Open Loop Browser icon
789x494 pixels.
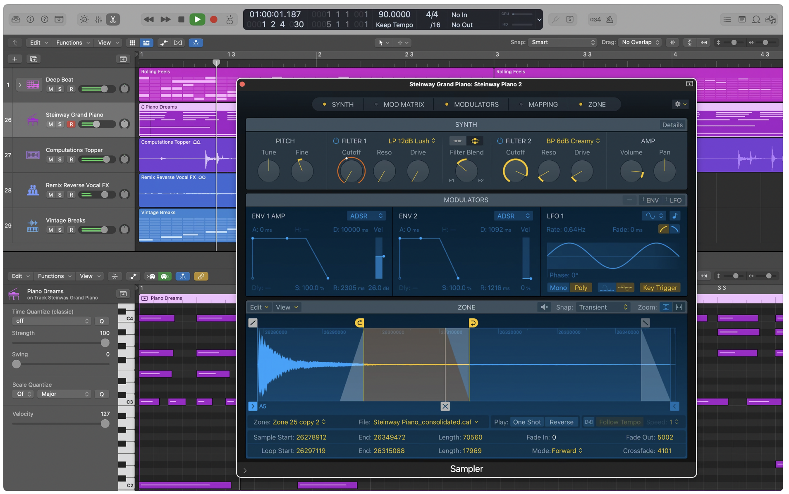click(x=756, y=19)
